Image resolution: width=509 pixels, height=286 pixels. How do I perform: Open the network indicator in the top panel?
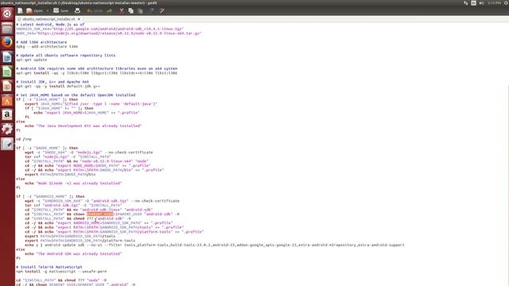pyautogui.click(x=466, y=3)
